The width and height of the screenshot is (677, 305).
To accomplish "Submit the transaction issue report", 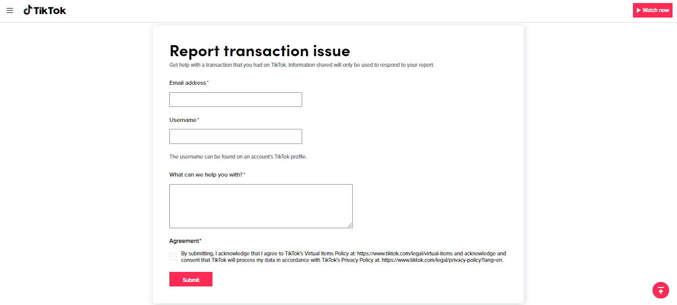I will pos(191,279).
